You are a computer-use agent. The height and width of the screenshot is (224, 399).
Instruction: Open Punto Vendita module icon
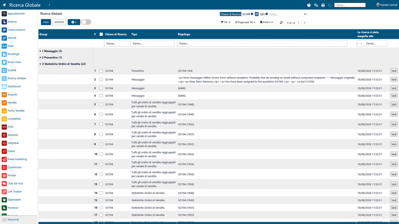point(4,111)
